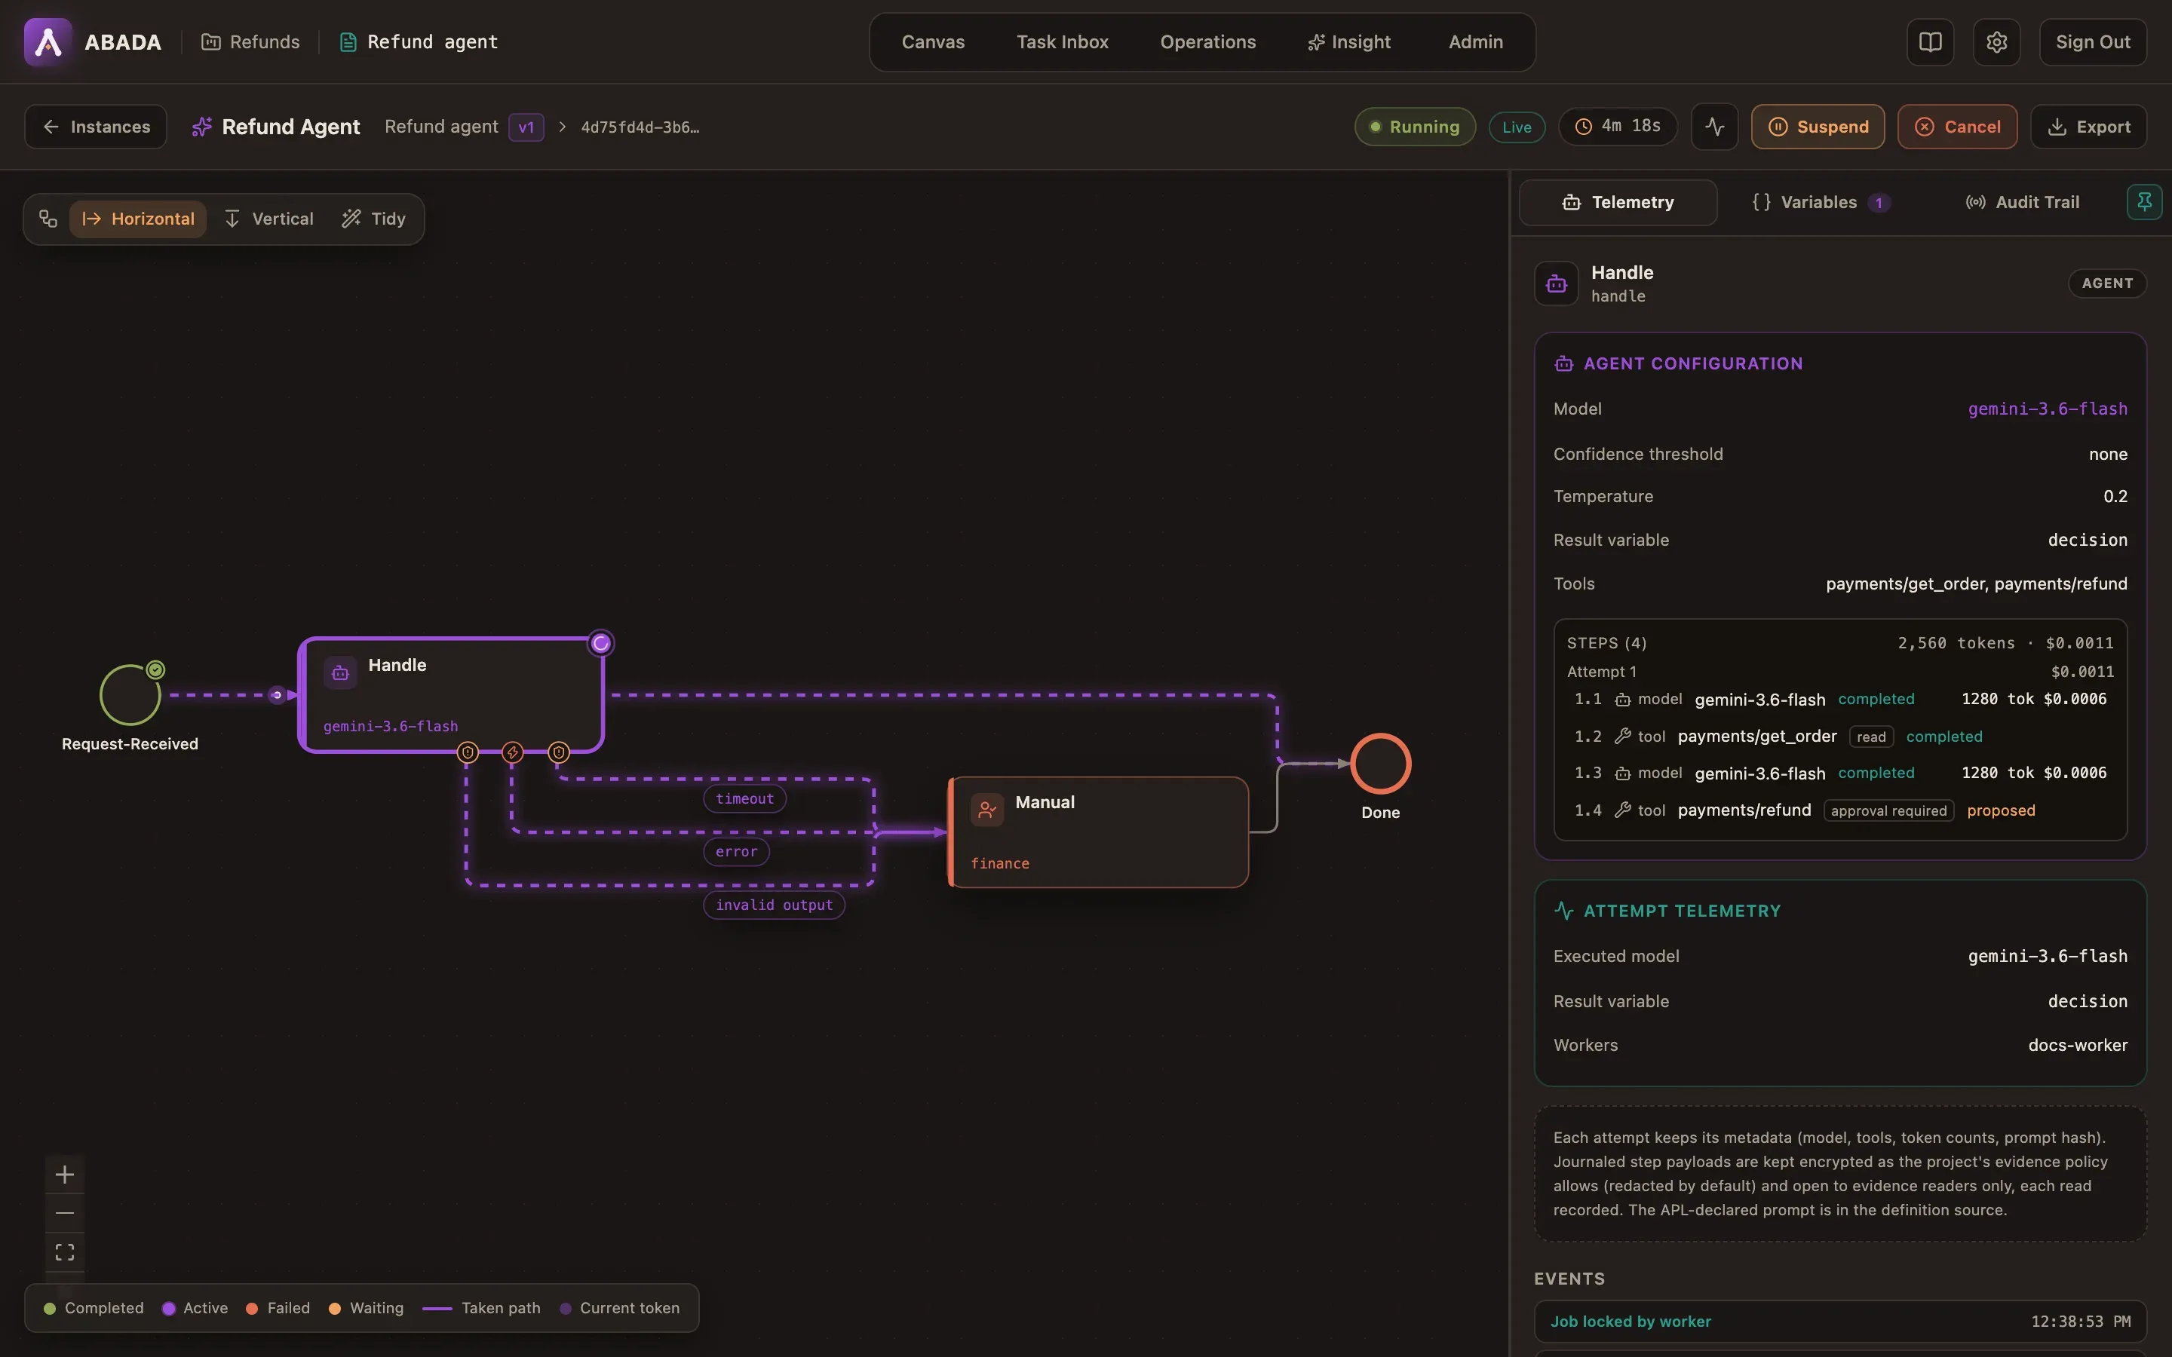Go back to Instances
2172x1357 pixels.
[x=96, y=127]
